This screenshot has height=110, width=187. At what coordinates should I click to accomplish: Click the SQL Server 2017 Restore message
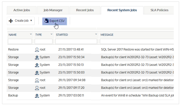137,50
